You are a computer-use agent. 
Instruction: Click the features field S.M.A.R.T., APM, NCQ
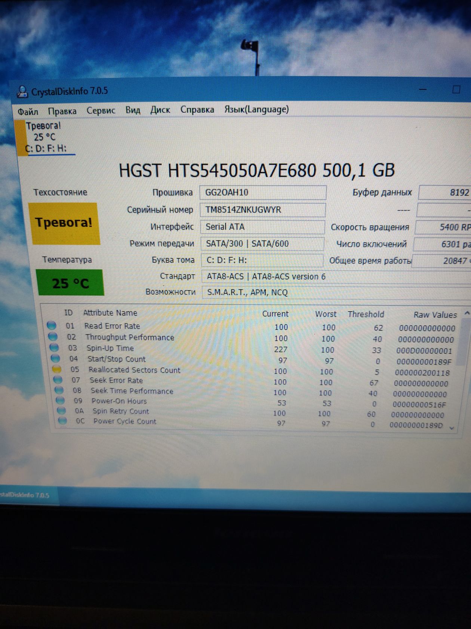tap(336, 292)
